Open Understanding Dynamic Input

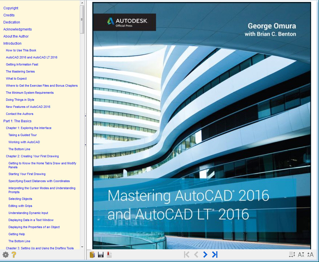(x=28, y=213)
